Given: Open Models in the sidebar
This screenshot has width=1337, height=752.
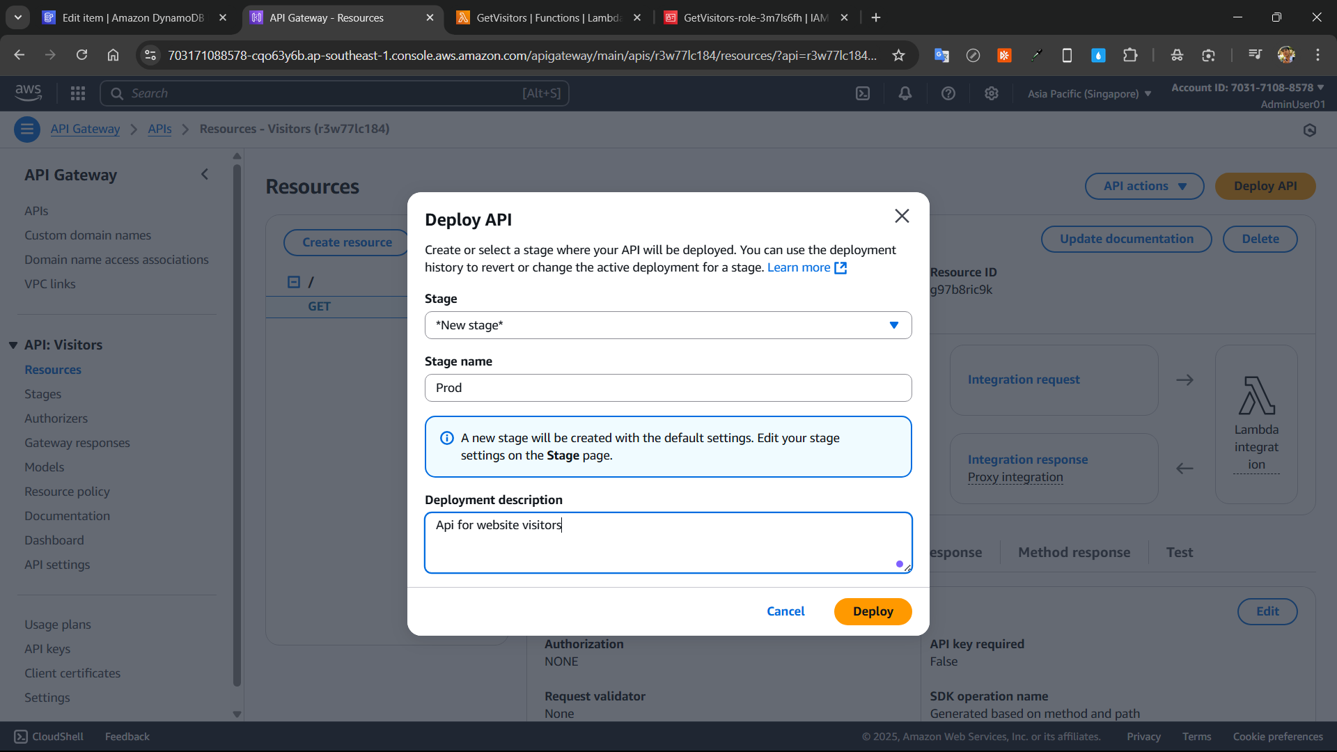Looking at the screenshot, I should click(x=45, y=467).
